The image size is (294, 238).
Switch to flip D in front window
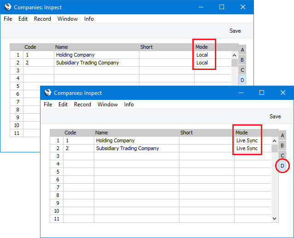282,166
